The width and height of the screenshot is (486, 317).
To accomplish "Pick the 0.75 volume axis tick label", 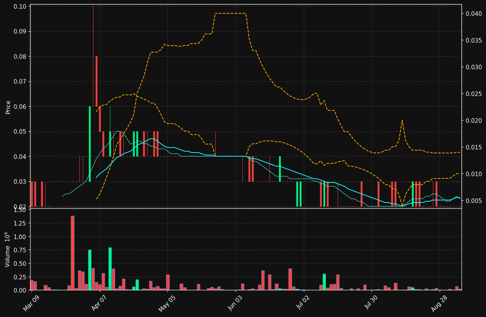I will click(x=20, y=250).
